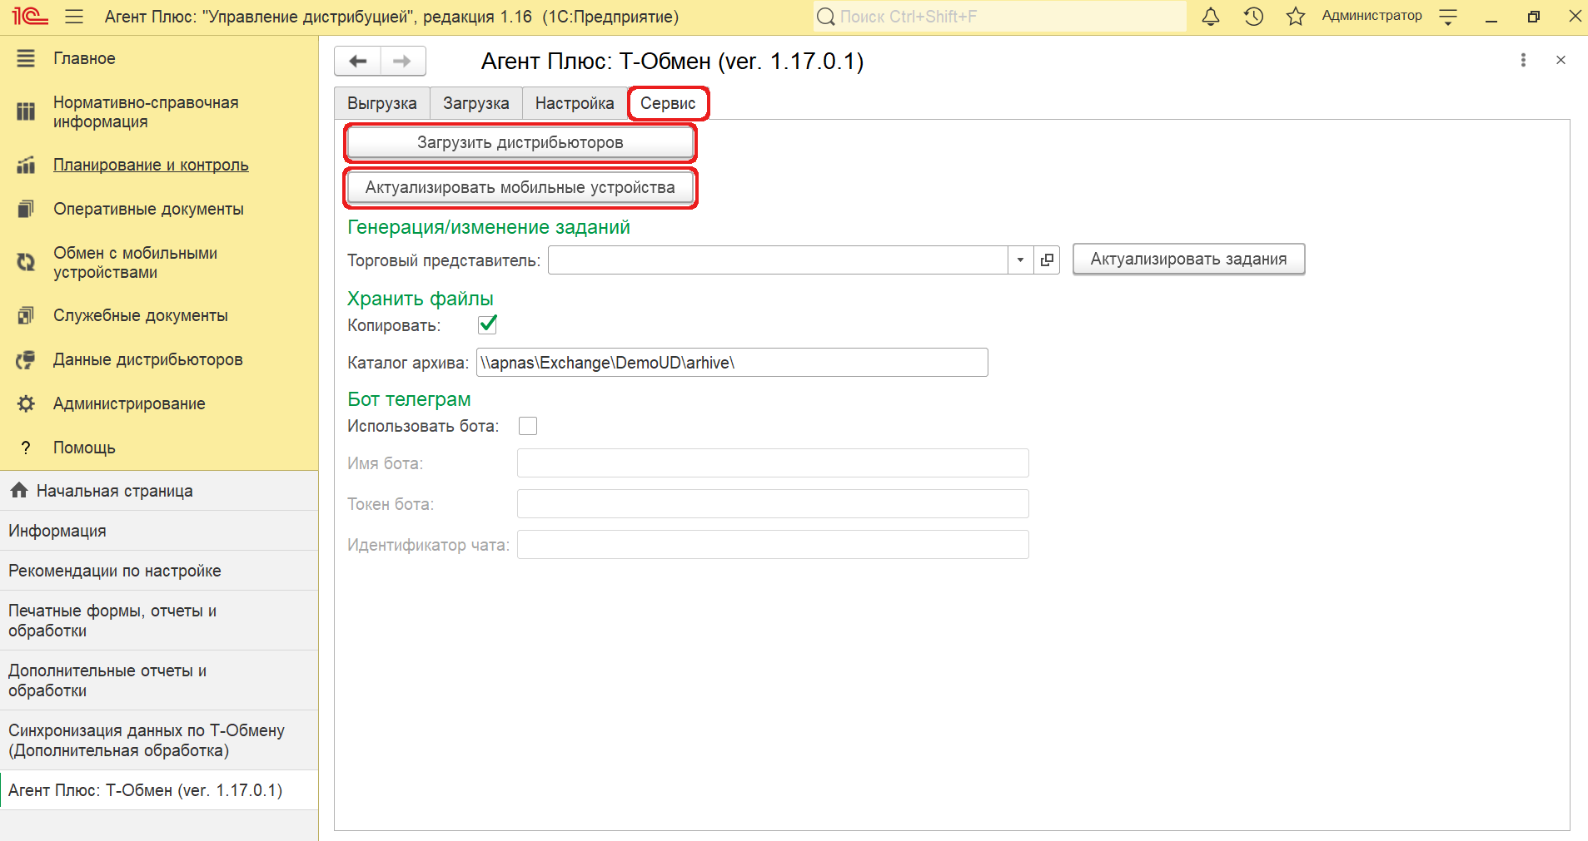Open Оперативные документы section
The height and width of the screenshot is (841, 1588).
pos(148,209)
